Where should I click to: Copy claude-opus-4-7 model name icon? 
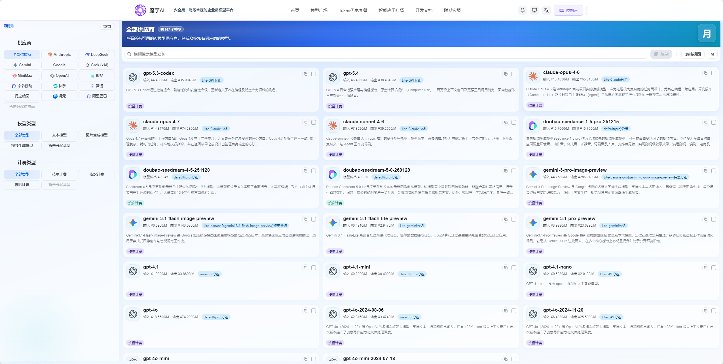[306, 122]
